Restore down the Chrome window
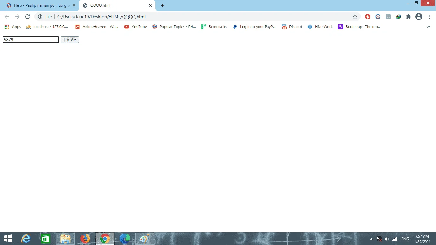This screenshot has width=436, height=245. 416,3
